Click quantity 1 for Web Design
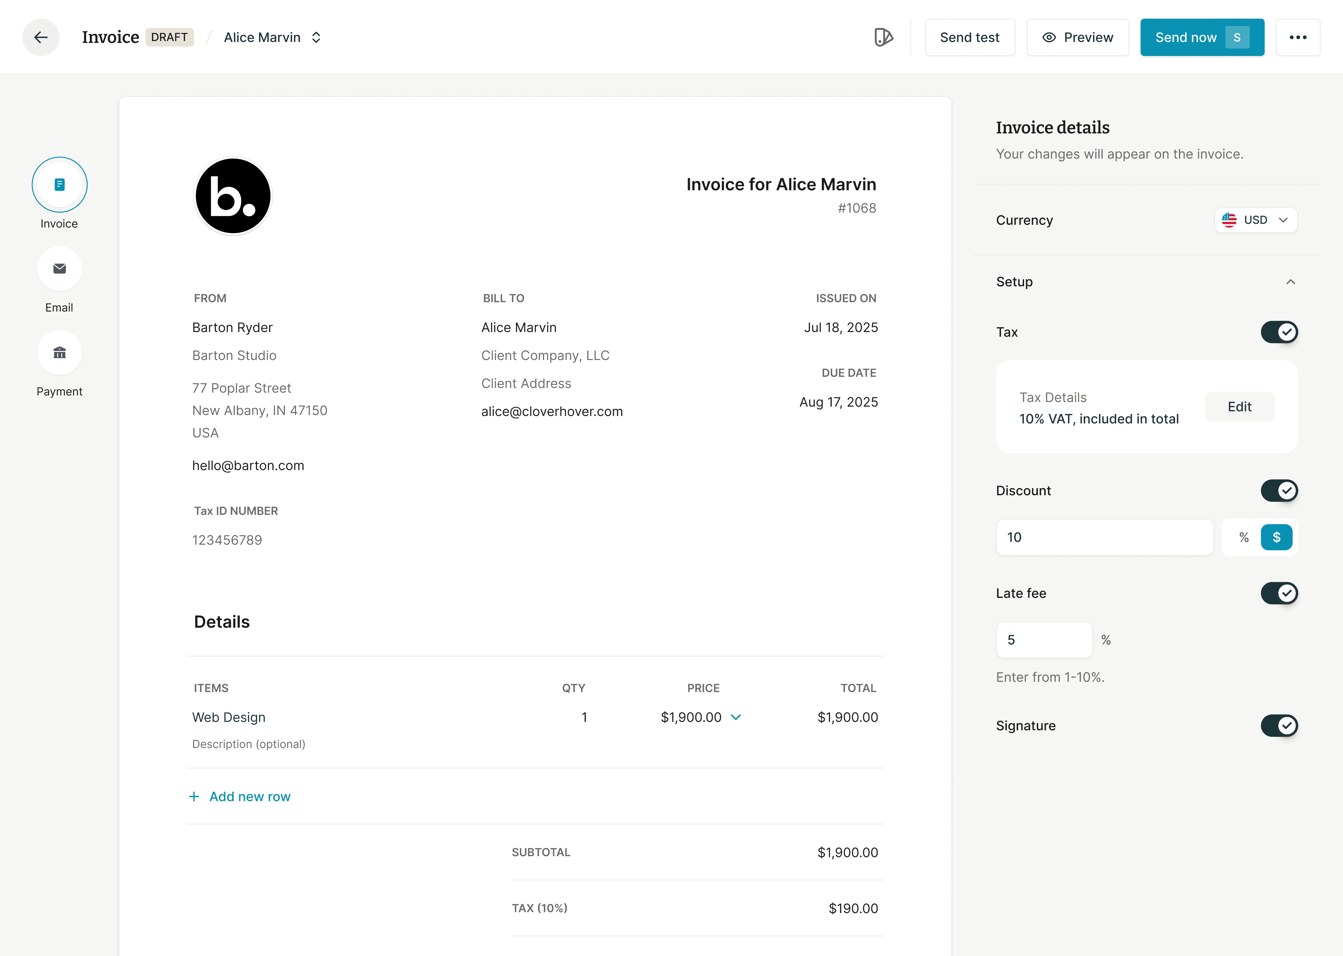This screenshot has width=1343, height=956. [584, 717]
